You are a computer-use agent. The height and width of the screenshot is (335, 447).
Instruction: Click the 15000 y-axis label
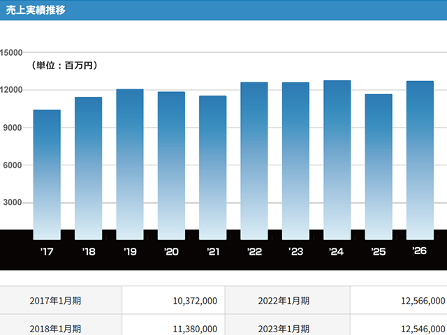point(12,52)
